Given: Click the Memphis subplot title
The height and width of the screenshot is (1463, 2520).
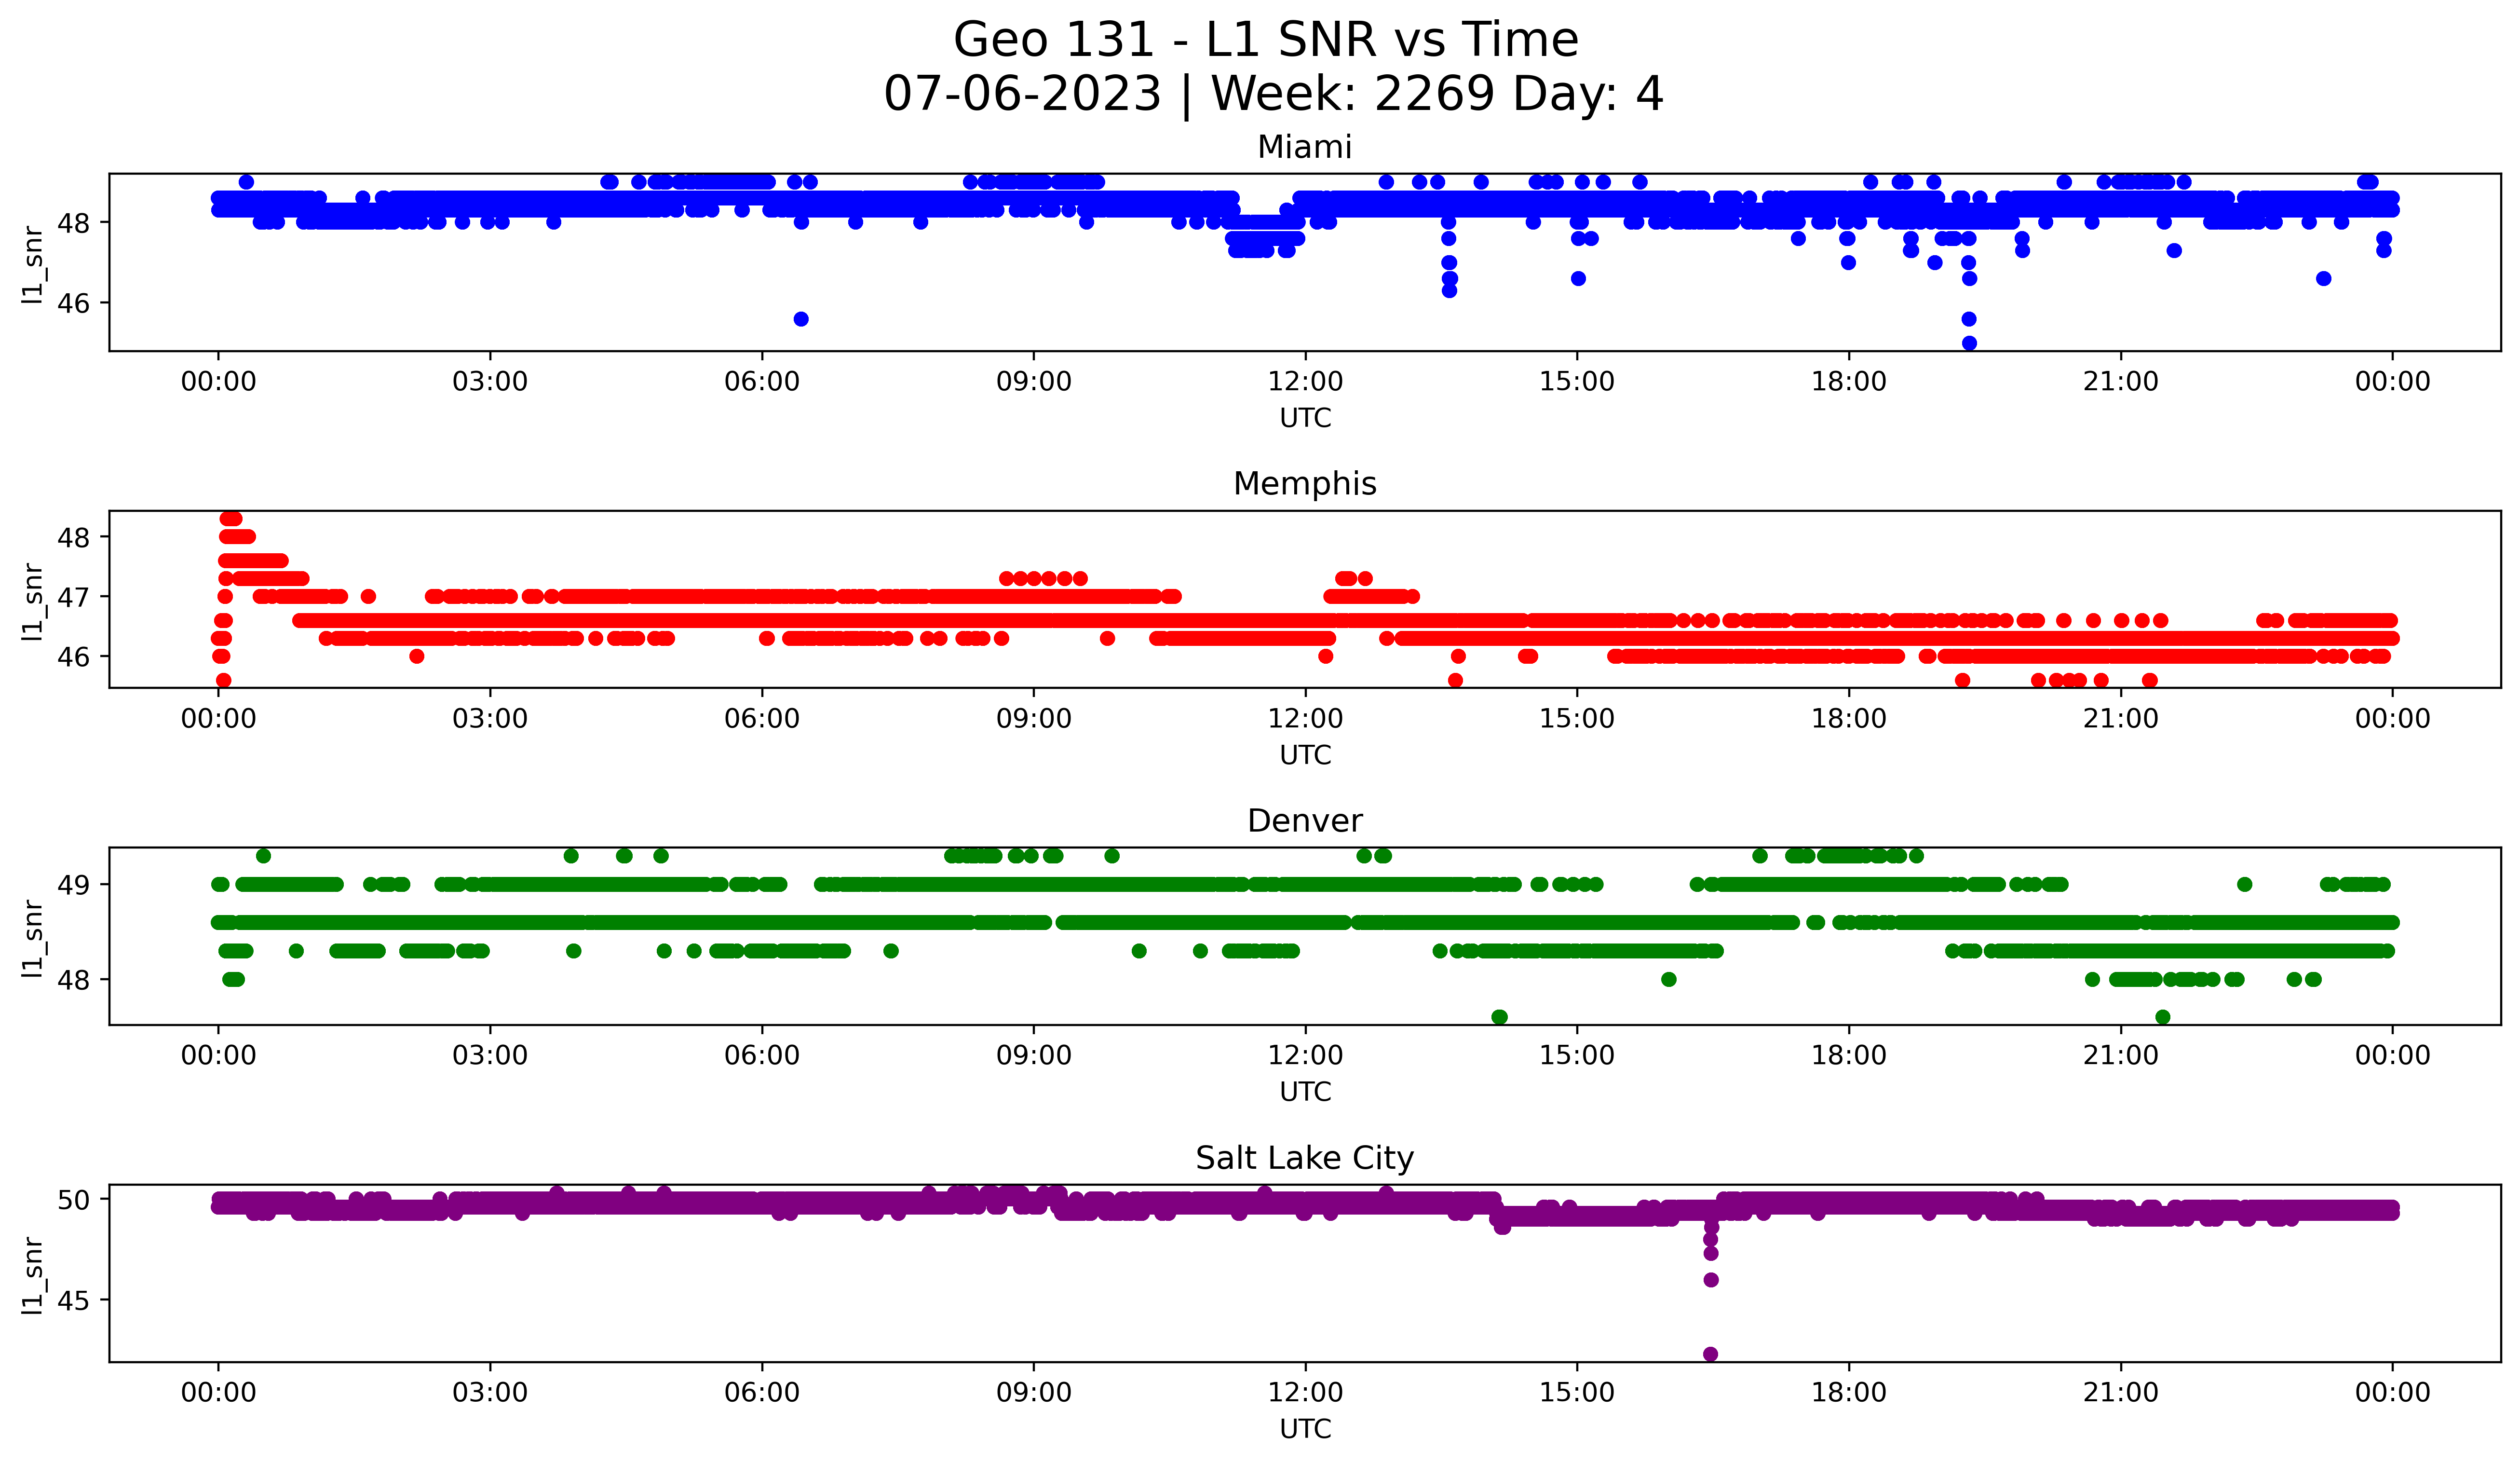Looking at the screenshot, I should tap(1304, 484).
